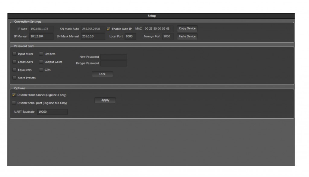Tick the Output Gains checkbox
The height and width of the screenshot is (177, 309).
tap(41, 62)
